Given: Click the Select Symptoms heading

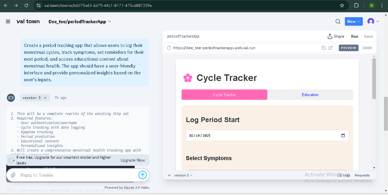Looking at the screenshot, I should pyautogui.click(x=209, y=158).
